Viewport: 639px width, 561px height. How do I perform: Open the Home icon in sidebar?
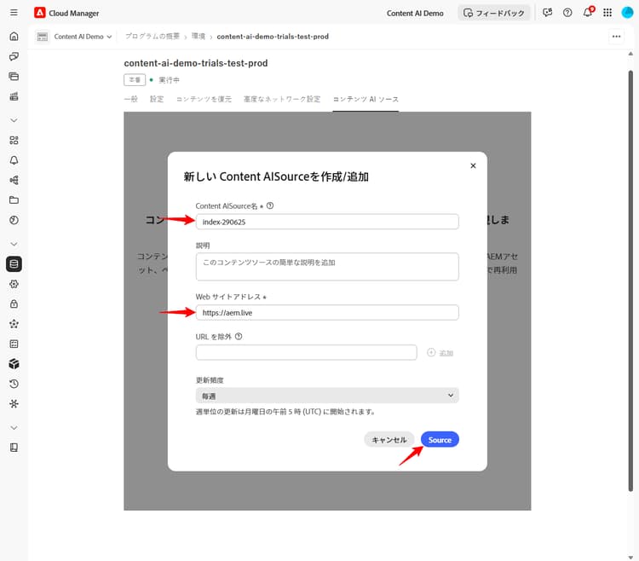click(14, 37)
